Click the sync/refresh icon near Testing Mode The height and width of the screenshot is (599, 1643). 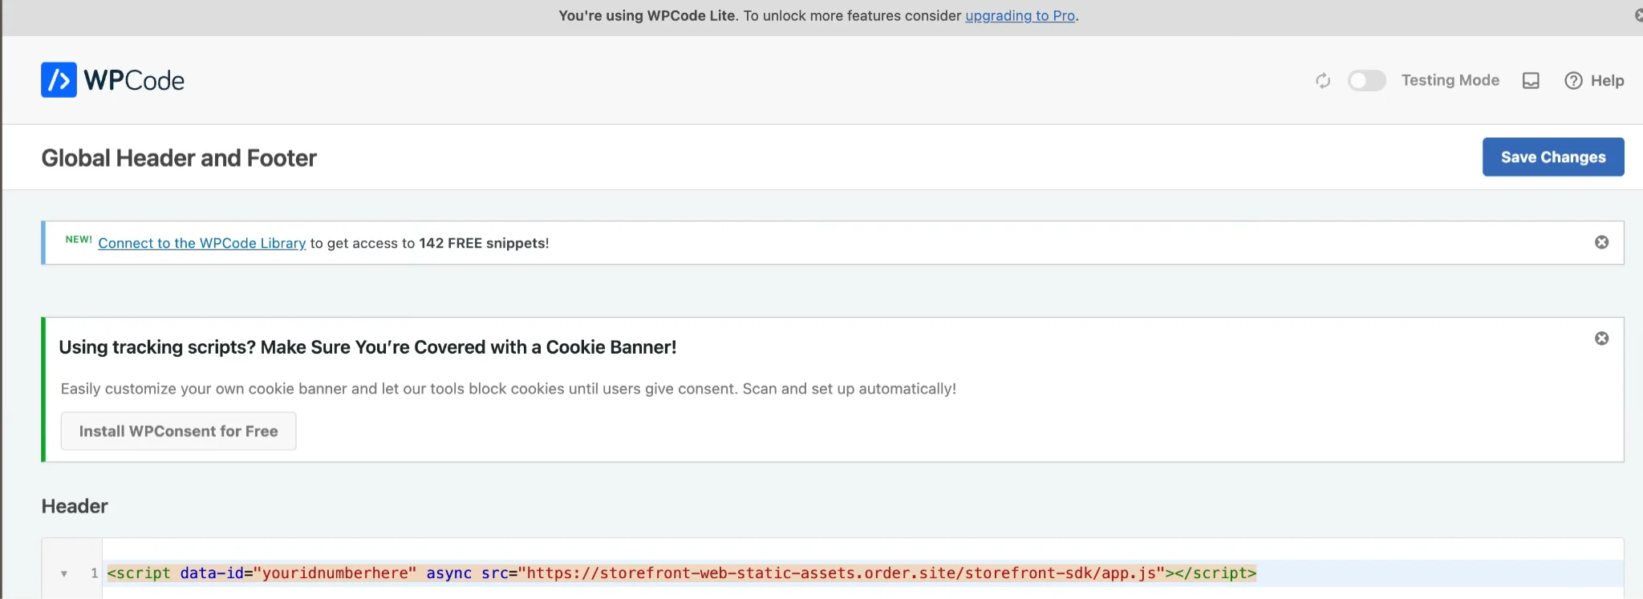click(1323, 80)
